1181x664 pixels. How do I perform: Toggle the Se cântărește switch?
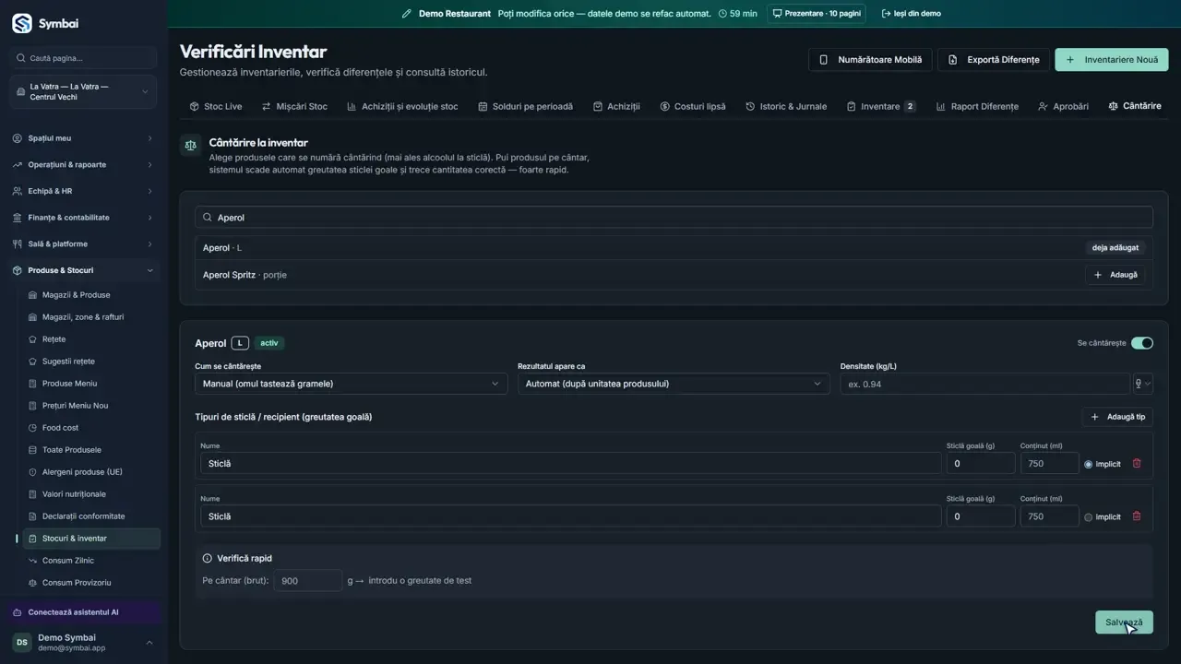coord(1142,343)
